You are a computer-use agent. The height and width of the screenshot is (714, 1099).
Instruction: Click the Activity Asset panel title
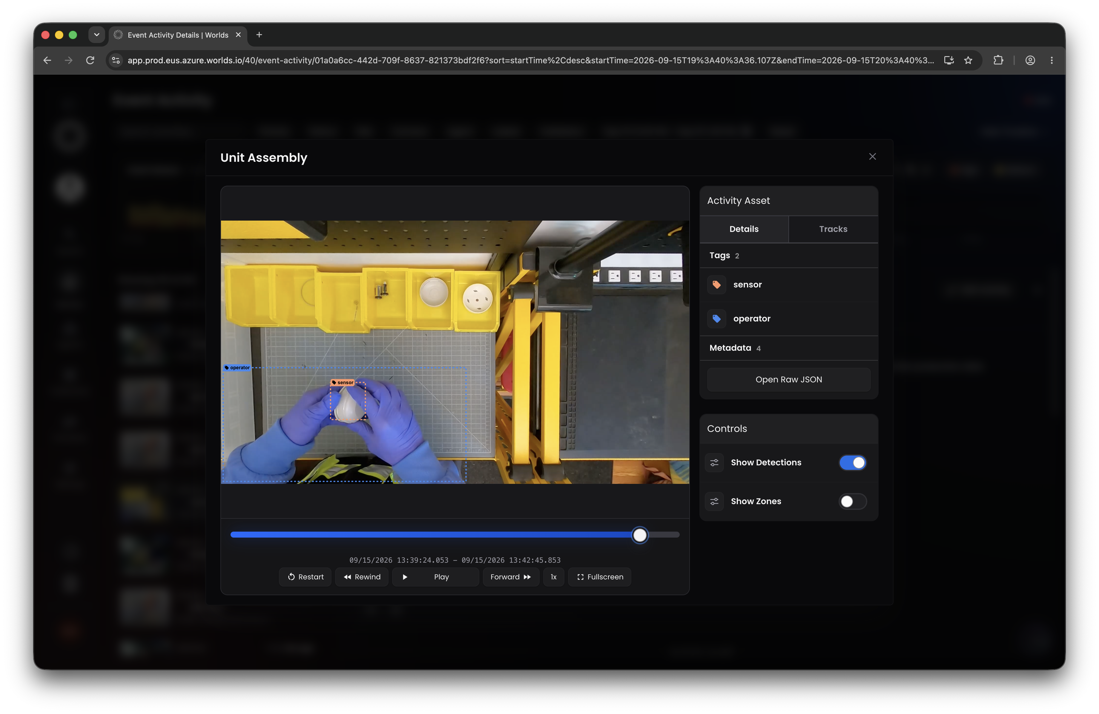[738, 201]
